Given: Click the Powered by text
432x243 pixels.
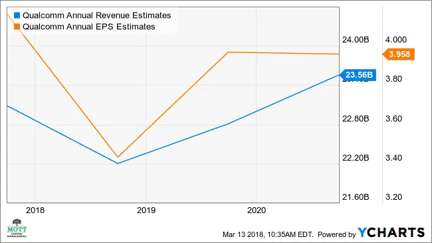Looking at the screenshot, I should click(x=337, y=234).
